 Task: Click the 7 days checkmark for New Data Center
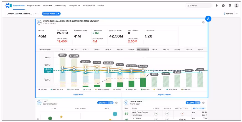click(156, 114)
